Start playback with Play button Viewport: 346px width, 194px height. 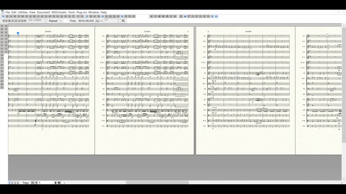pyautogui.click(x=12, y=20)
